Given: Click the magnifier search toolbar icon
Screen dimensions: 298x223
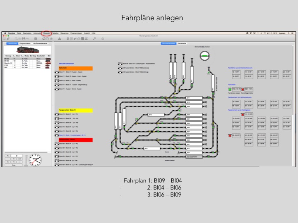Looking at the screenshot, I should pos(94,38).
